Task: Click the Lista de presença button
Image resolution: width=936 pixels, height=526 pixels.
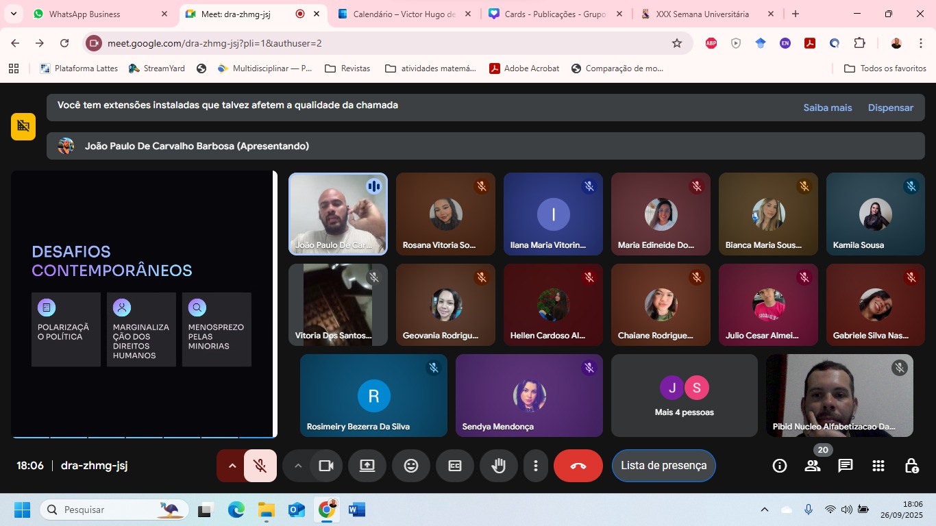Action: tap(663, 466)
